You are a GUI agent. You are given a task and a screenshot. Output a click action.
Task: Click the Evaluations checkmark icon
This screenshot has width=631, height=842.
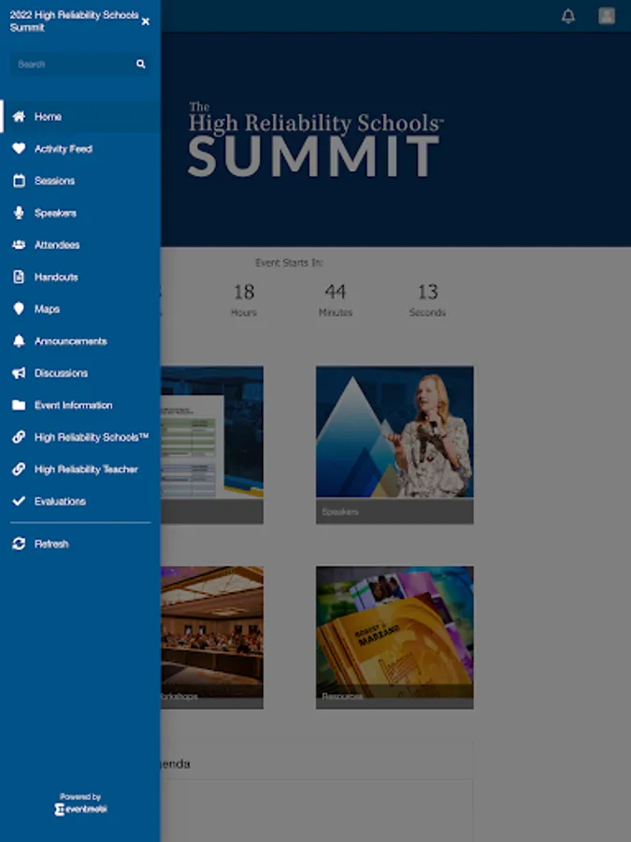[x=19, y=501]
